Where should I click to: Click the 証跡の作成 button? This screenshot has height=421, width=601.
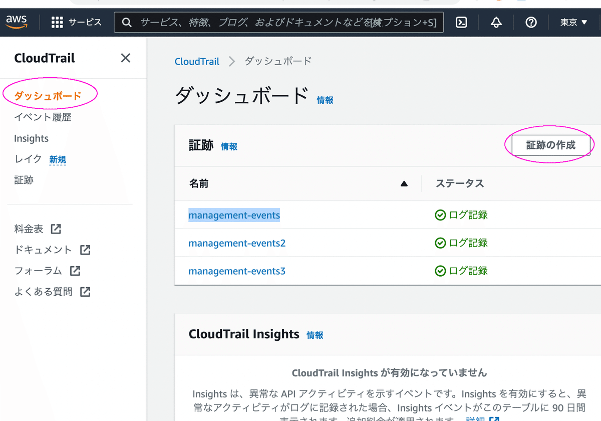pos(551,145)
